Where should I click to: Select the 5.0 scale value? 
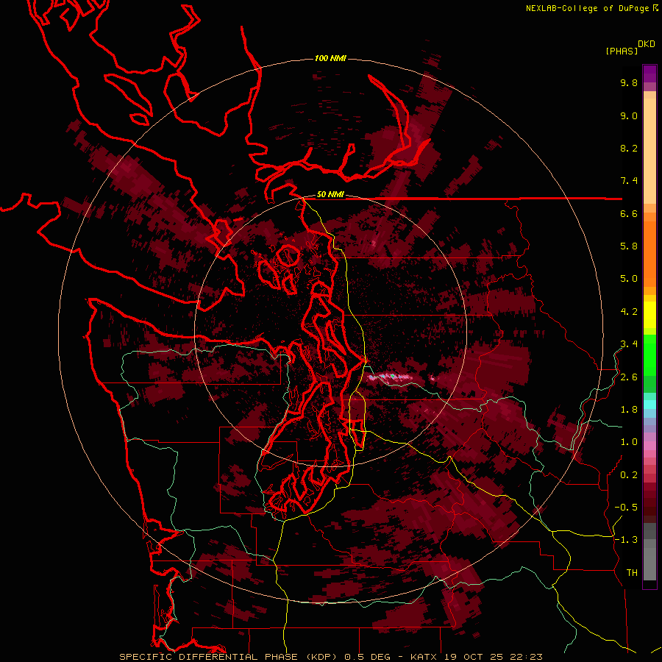(629, 279)
